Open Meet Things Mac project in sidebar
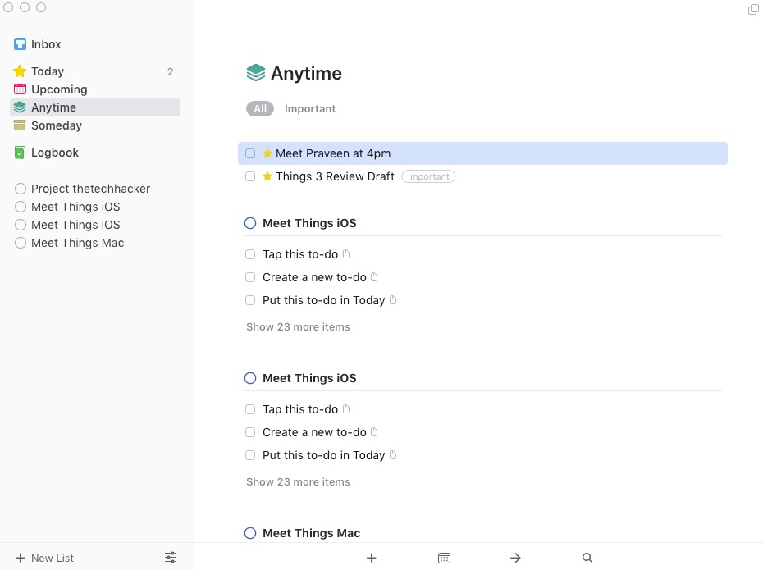 (x=95, y=243)
